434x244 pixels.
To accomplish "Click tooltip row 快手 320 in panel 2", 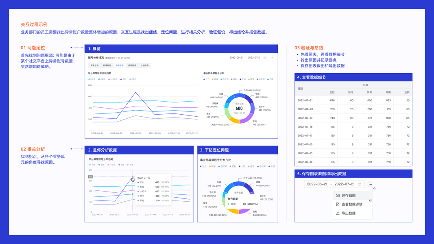I will point(153,196).
